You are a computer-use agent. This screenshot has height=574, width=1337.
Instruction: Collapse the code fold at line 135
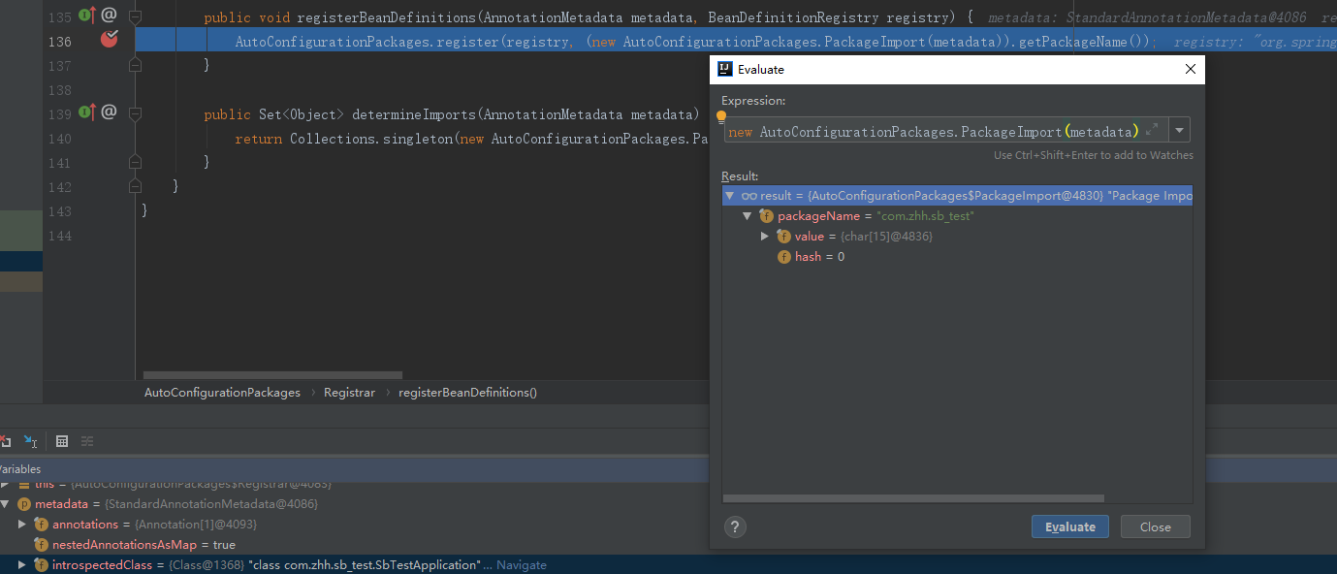(135, 17)
